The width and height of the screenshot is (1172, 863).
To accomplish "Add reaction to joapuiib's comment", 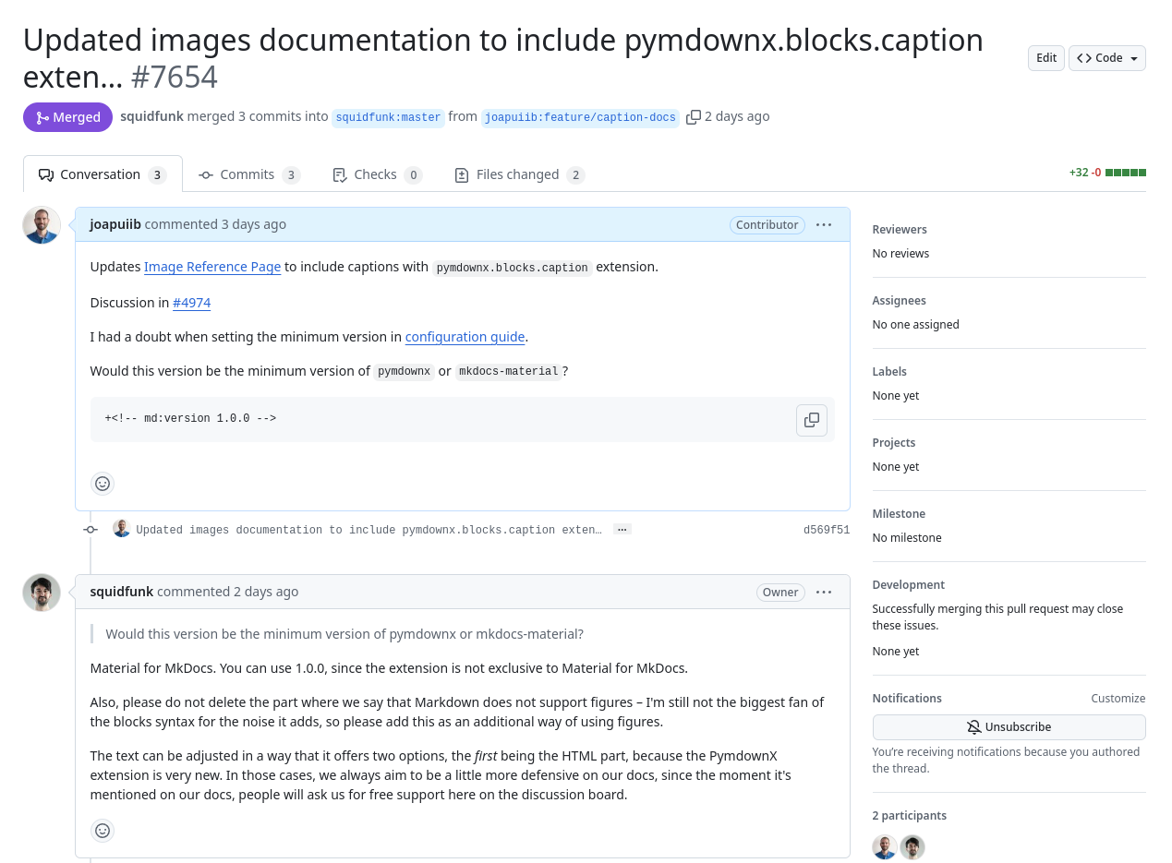I will click(x=103, y=484).
